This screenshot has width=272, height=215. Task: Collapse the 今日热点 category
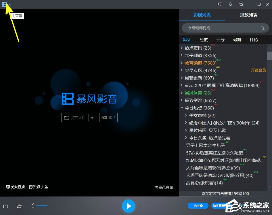tap(182, 108)
